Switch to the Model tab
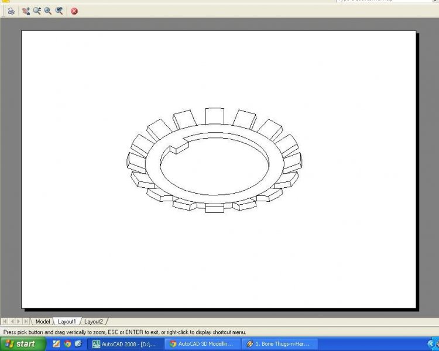 click(x=43, y=321)
